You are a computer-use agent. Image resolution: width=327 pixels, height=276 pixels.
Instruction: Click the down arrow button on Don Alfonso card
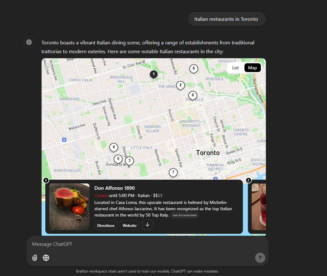(x=148, y=225)
